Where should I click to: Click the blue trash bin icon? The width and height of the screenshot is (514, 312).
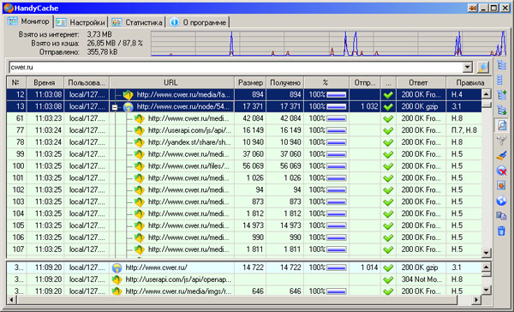coord(501,231)
